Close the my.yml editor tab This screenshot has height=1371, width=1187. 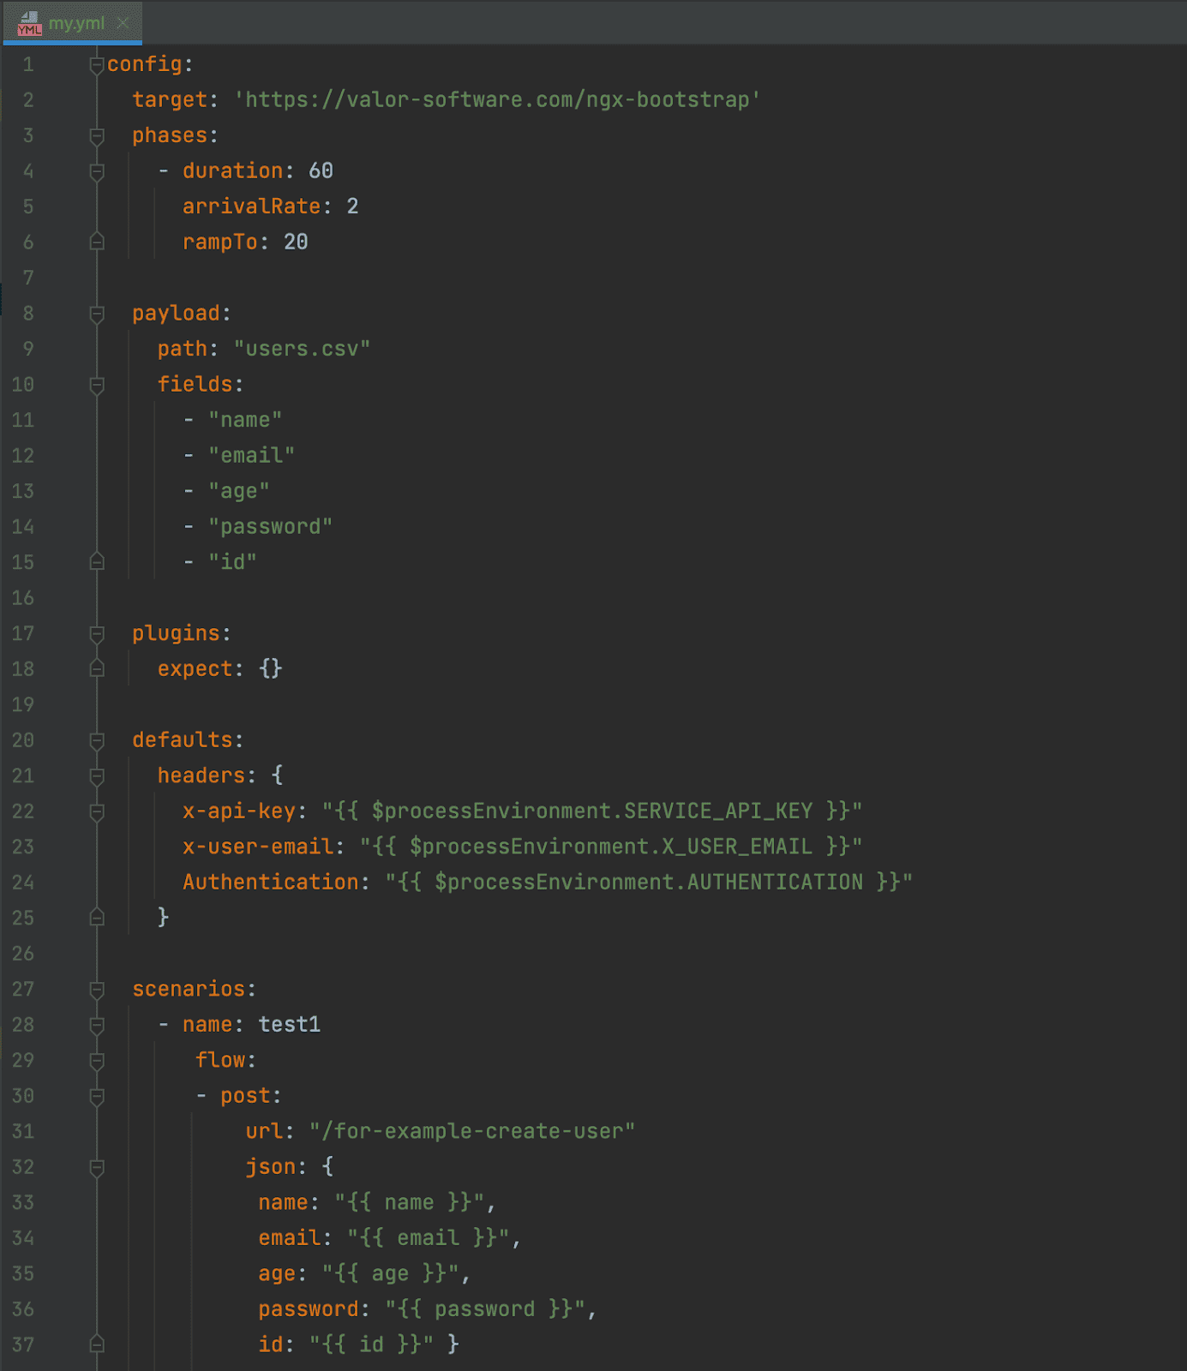123,23
